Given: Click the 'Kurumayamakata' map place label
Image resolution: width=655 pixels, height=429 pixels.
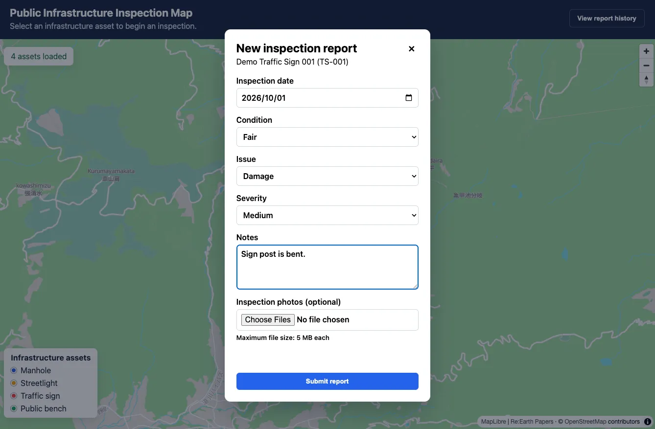Looking at the screenshot, I should (x=111, y=171).
